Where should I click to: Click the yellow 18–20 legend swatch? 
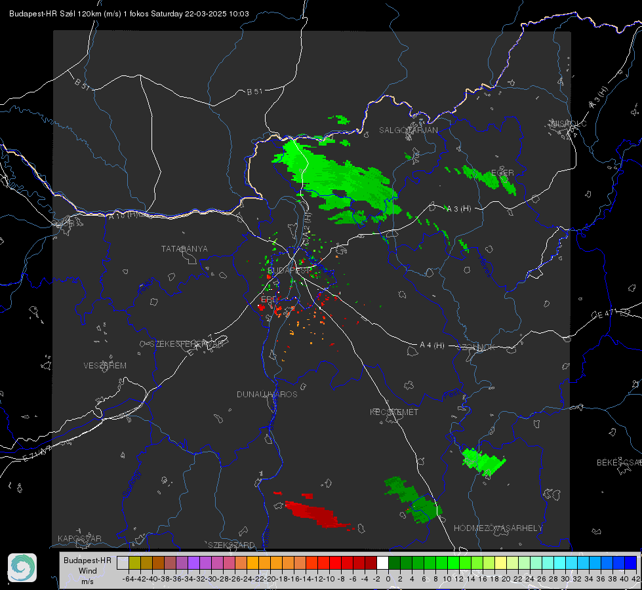coord(500,563)
